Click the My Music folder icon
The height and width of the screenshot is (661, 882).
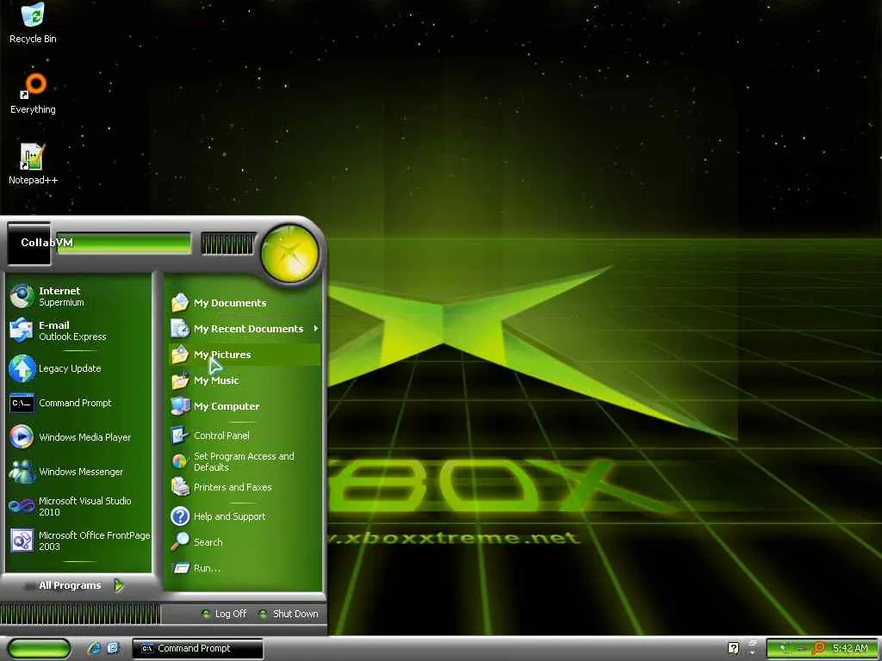pos(180,380)
